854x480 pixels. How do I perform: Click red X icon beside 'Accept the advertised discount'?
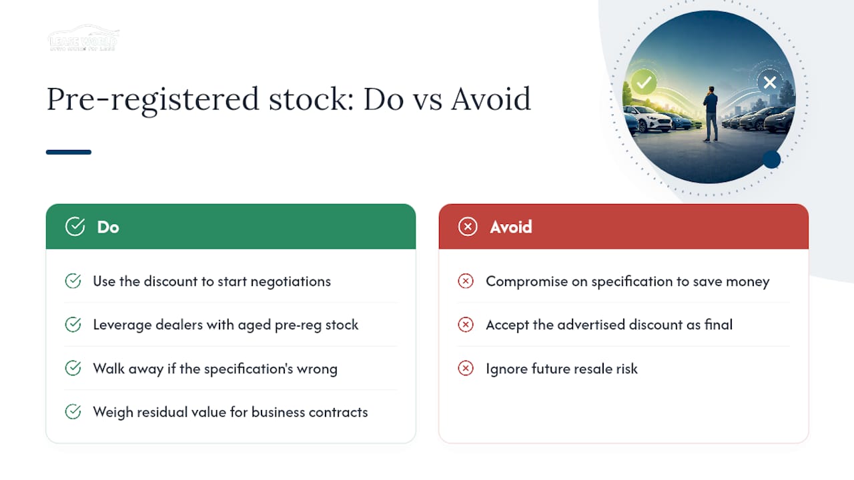(466, 325)
